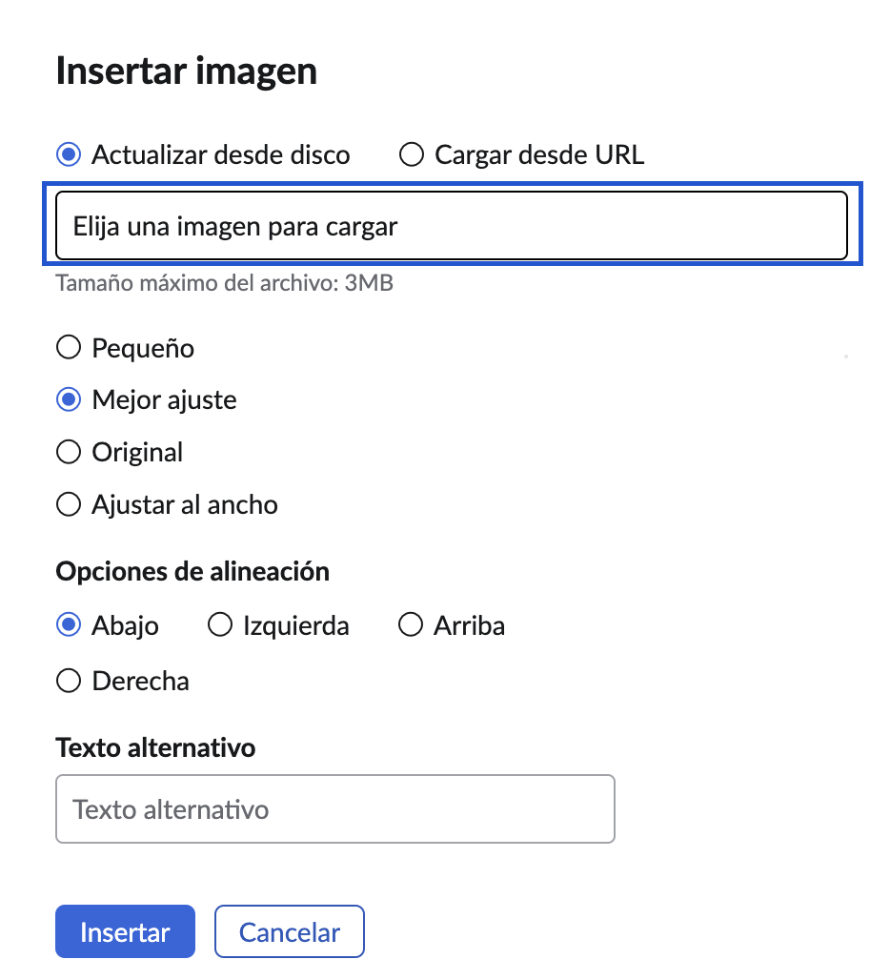Pick the 'Original' image size option
The image size is (890, 980).
pos(69,452)
